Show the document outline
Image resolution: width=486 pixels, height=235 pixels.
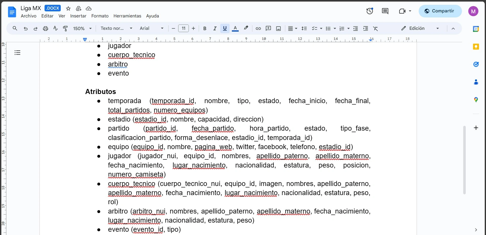[x=17, y=53]
